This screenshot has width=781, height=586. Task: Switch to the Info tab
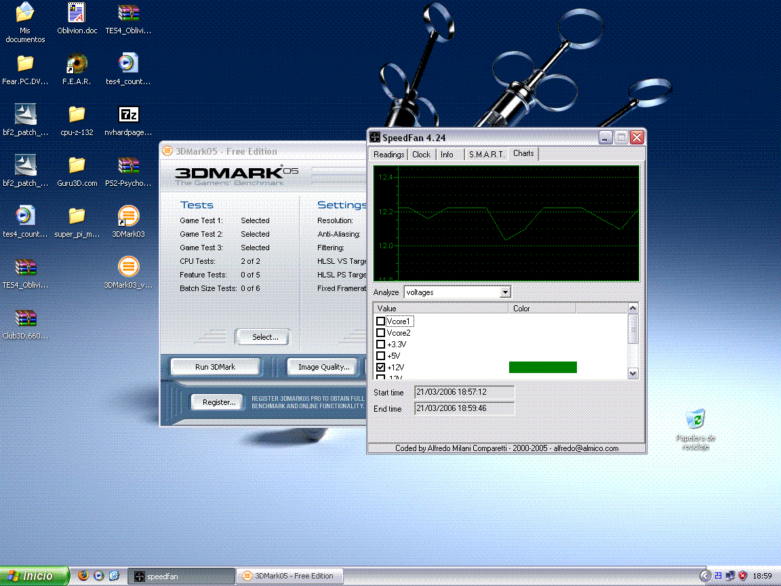447,155
